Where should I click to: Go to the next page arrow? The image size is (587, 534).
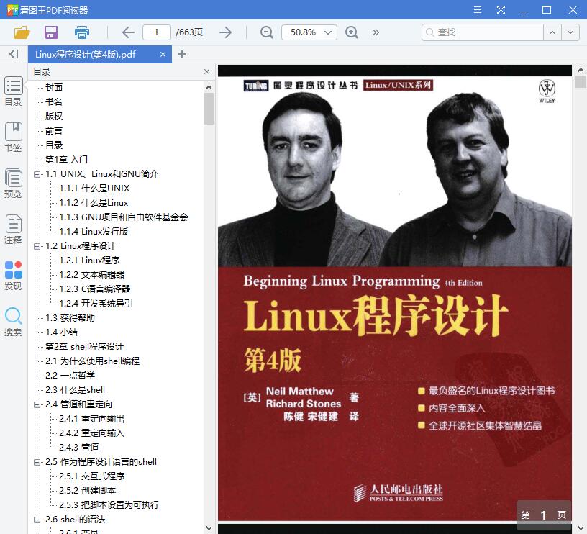[225, 32]
